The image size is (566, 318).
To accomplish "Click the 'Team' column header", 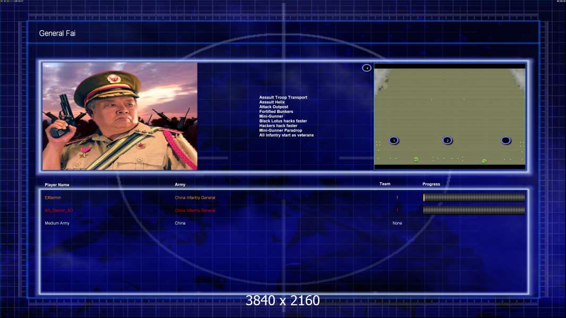I will click(x=385, y=184).
